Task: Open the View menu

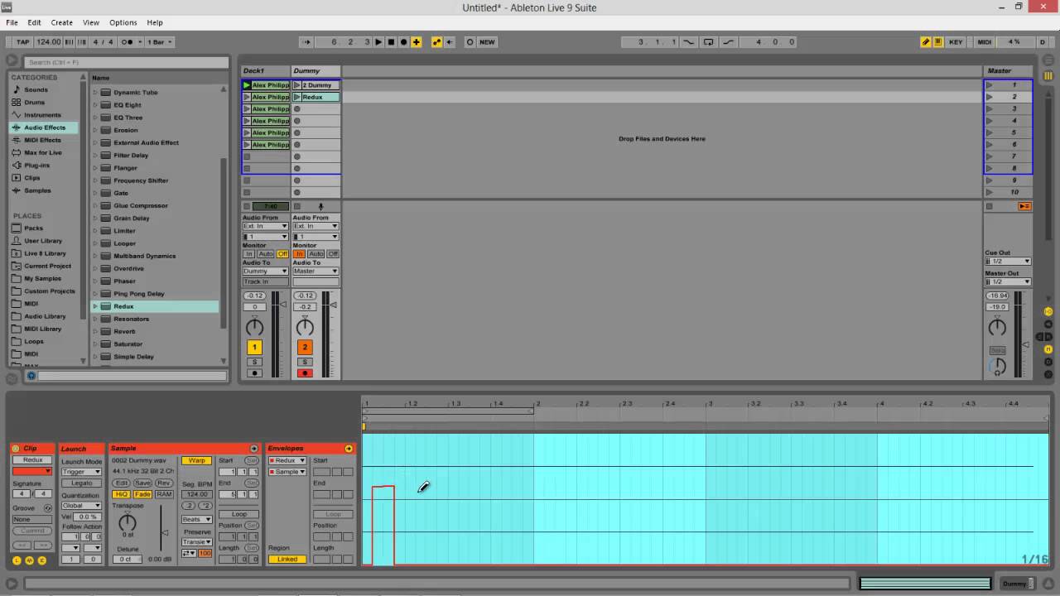Action: pos(91,22)
